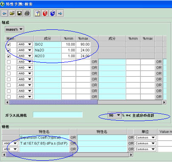The image size is (172, 162).
Task: Open the AND dropdown in Al2O3 row
Action: tap(25, 56)
